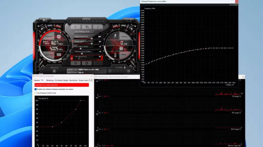The width and height of the screenshot is (263, 147).
Task: Click the graphics card name 'GTX 1080' text
Action: (95, 69)
